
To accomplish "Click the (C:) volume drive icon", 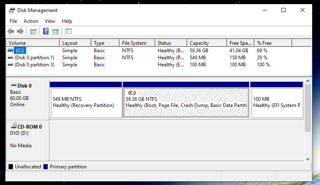I will 10,50.
